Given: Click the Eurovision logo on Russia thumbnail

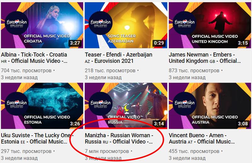Looking at the screenshot, I should [100, 104].
